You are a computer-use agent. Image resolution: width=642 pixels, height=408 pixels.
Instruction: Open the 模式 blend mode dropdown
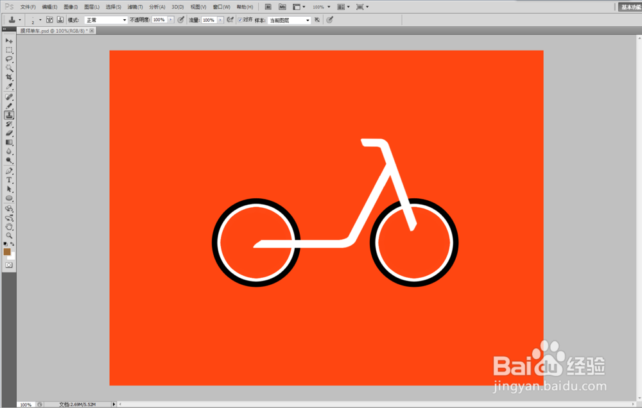tap(106, 20)
